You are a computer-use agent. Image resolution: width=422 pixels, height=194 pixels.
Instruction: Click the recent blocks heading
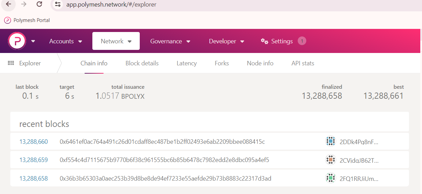pyautogui.click(x=44, y=124)
